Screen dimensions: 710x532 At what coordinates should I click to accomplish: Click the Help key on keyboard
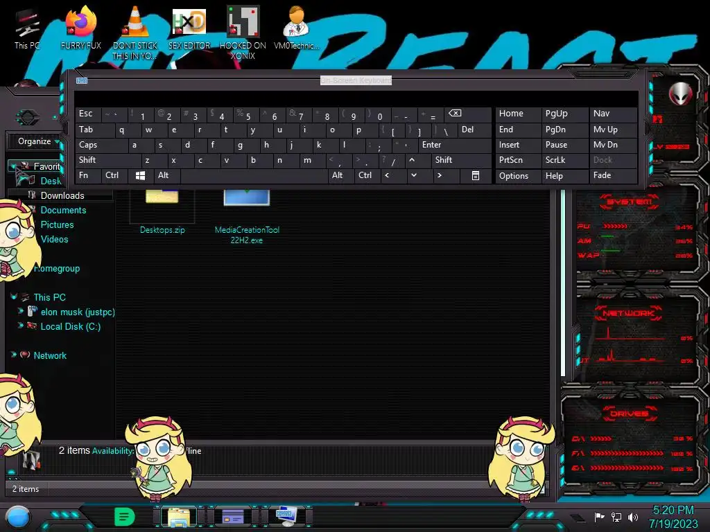pyautogui.click(x=564, y=175)
